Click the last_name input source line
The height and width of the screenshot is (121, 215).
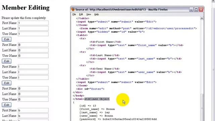click(136, 59)
